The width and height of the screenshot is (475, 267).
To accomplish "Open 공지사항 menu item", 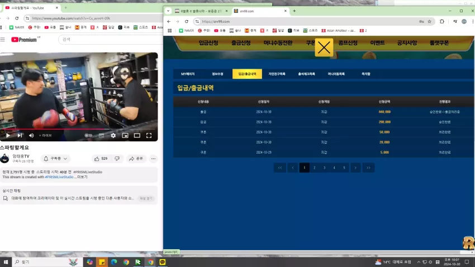I will tap(407, 42).
